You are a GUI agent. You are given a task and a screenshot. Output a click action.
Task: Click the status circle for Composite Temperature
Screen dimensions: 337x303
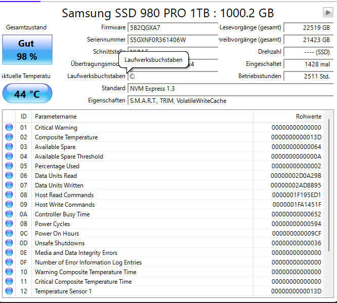[x=9, y=137]
